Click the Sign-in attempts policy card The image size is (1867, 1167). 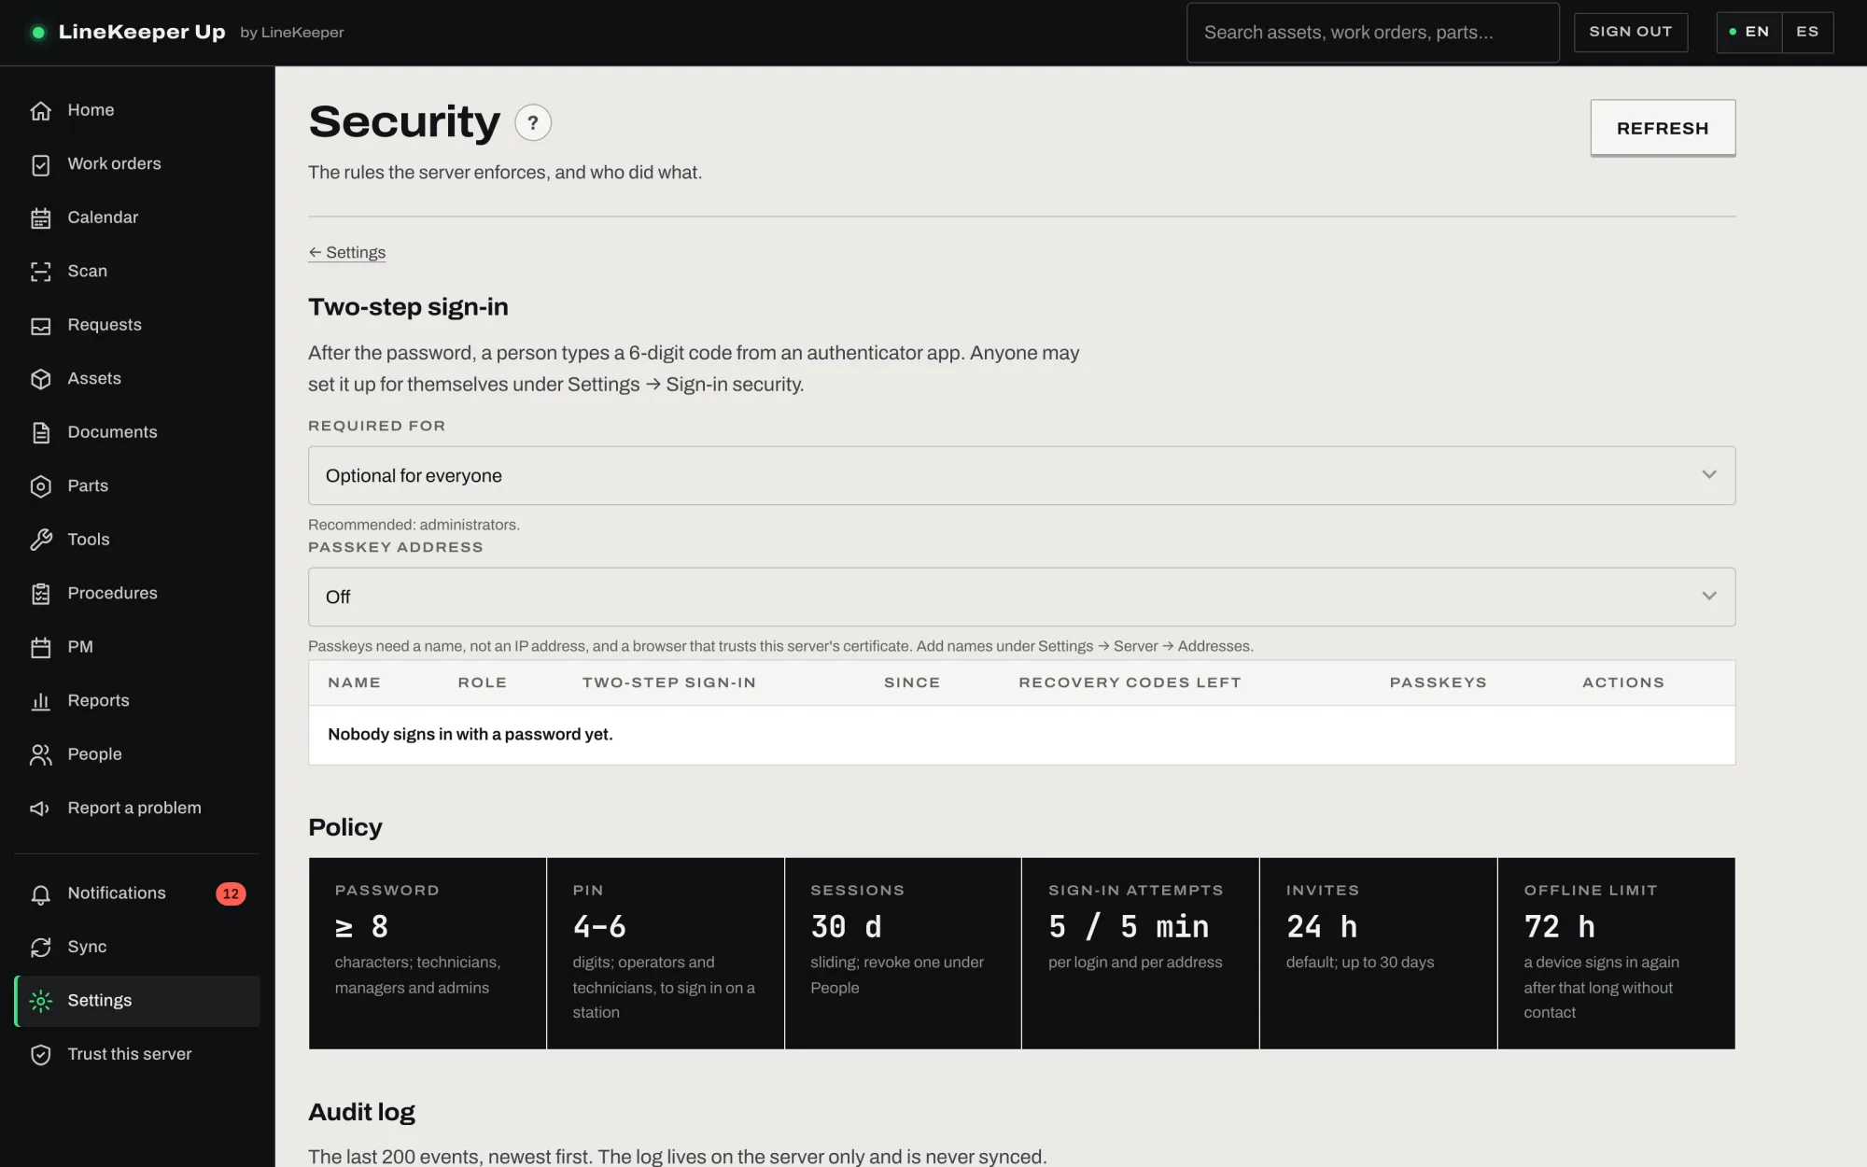coord(1140,953)
